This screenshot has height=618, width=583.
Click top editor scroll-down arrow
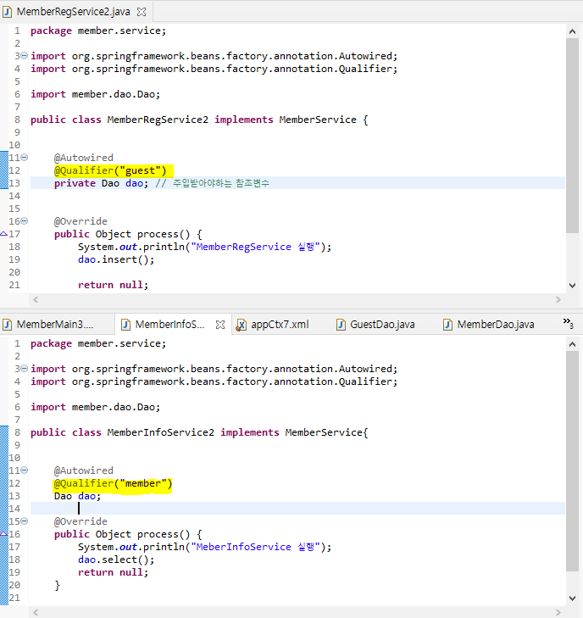(572, 286)
